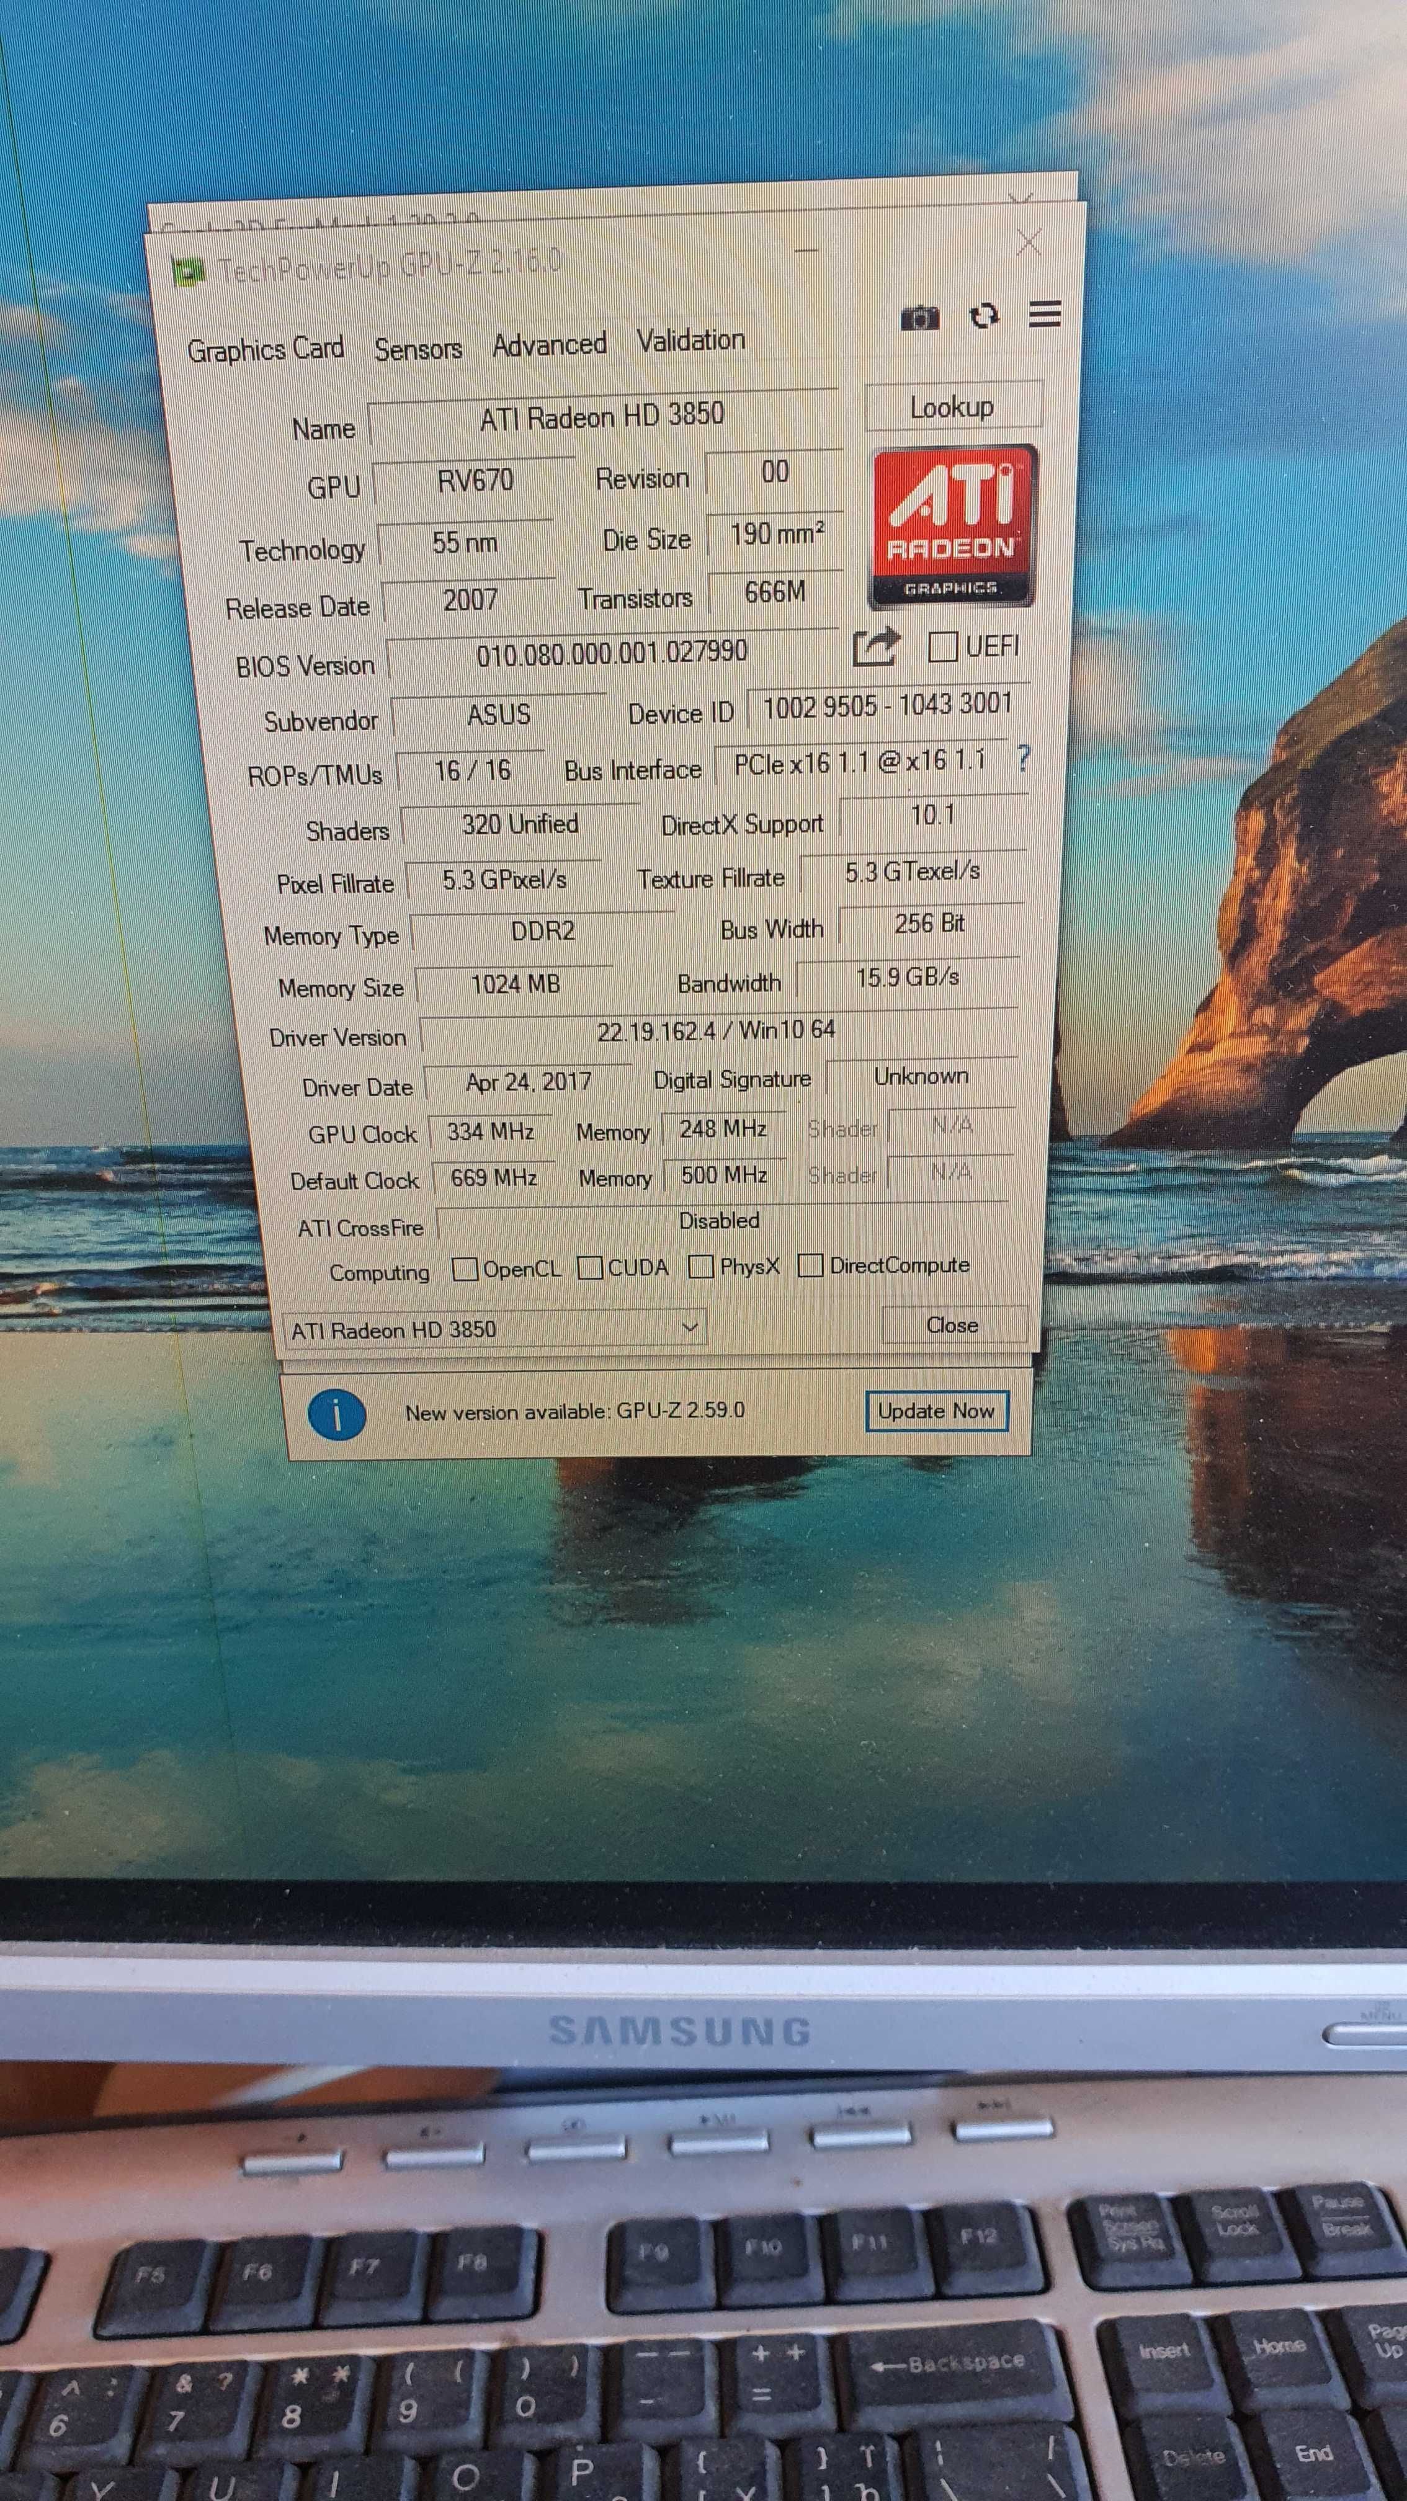Click the DirectX Support value 10.1
This screenshot has width=1407, height=2501.
point(933,816)
